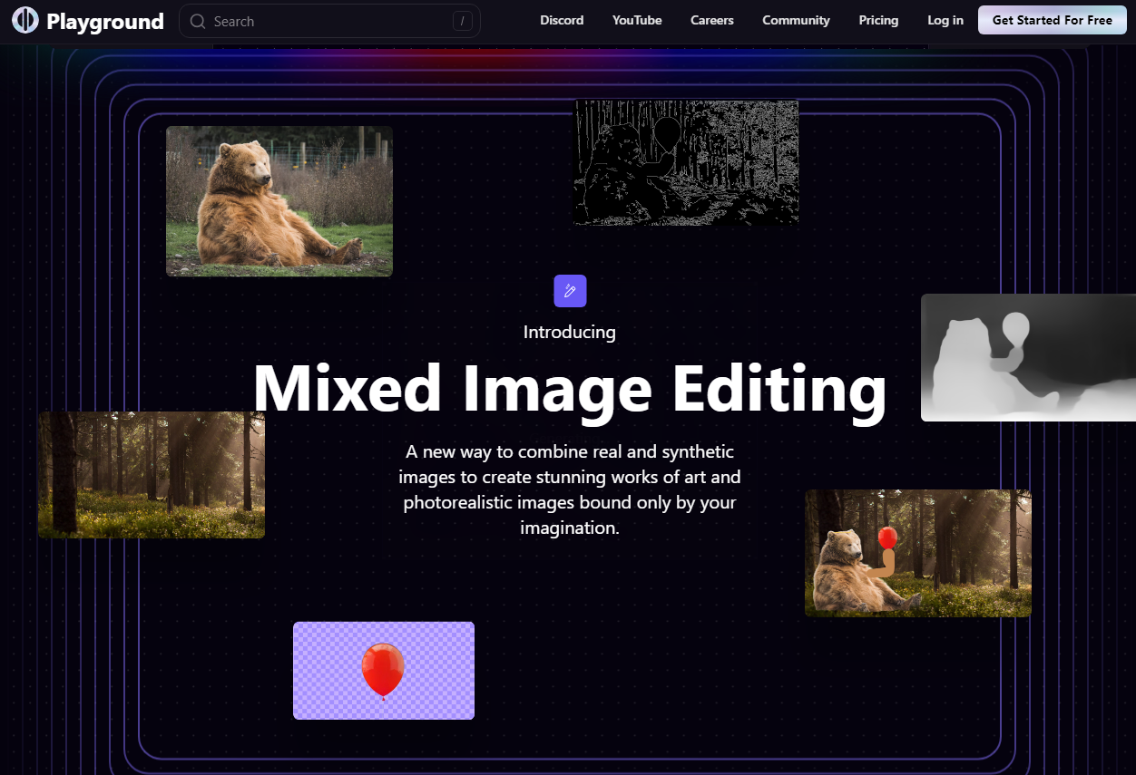Open the Discord link
This screenshot has height=775, width=1136.
pos(562,20)
